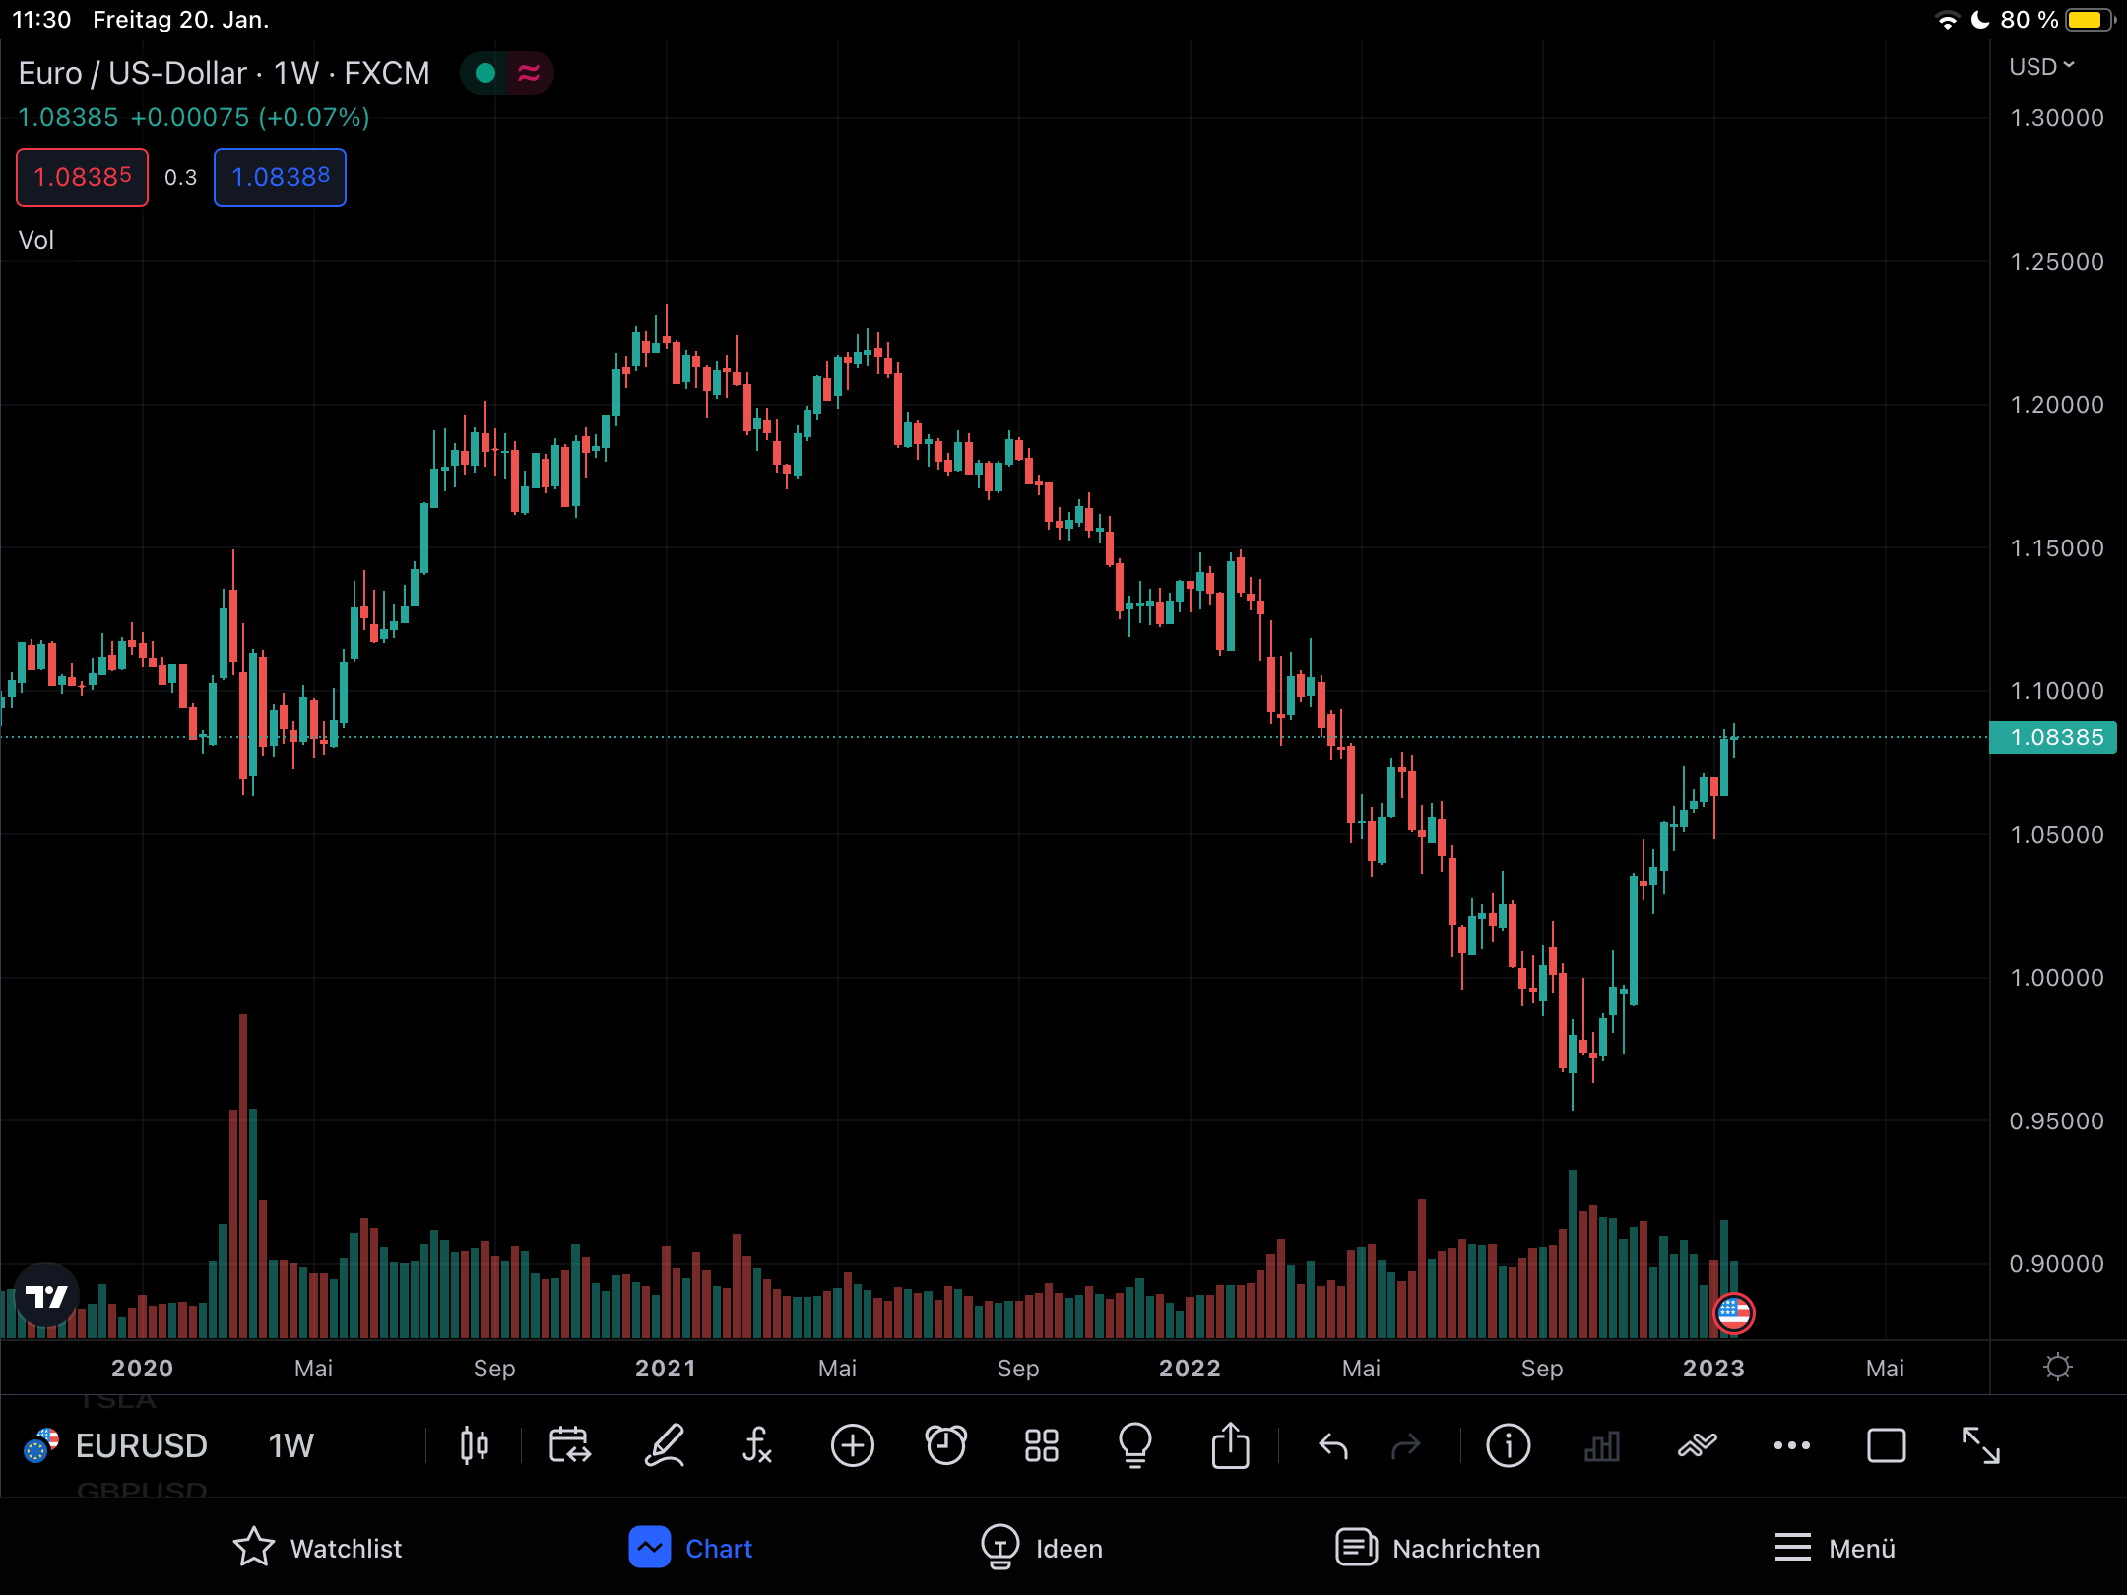Viewport: 2127px width, 1595px height.
Task: Tap the red sell price 1.08385 button
Action: coord(83,177)
